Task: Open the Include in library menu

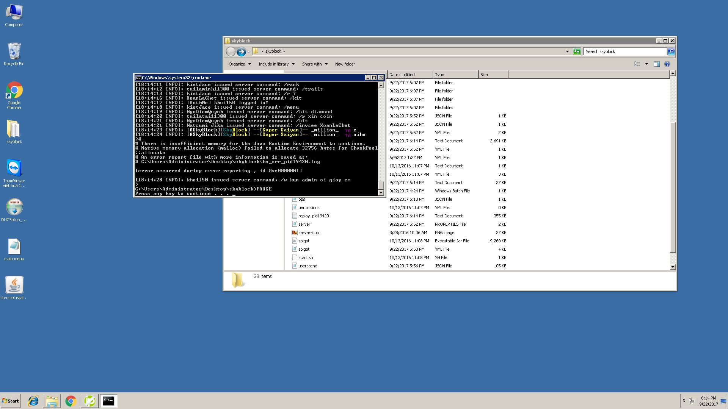Action: [276, 64]
